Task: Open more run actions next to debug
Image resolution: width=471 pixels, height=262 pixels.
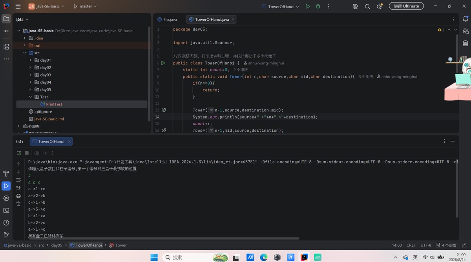Action: tap(329, 6)
